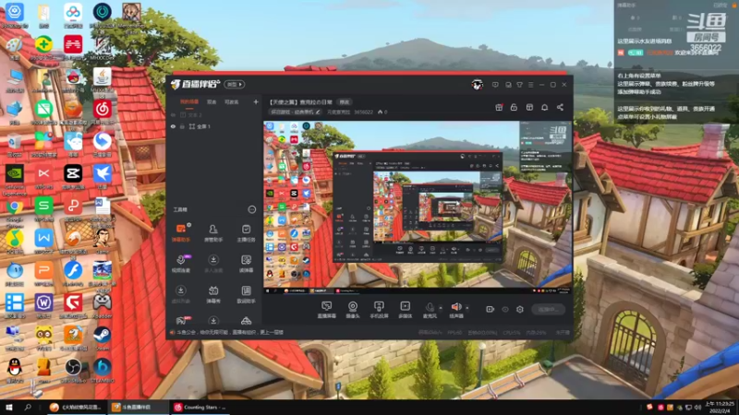Open the Steam desktop icon

pos(102,338)
